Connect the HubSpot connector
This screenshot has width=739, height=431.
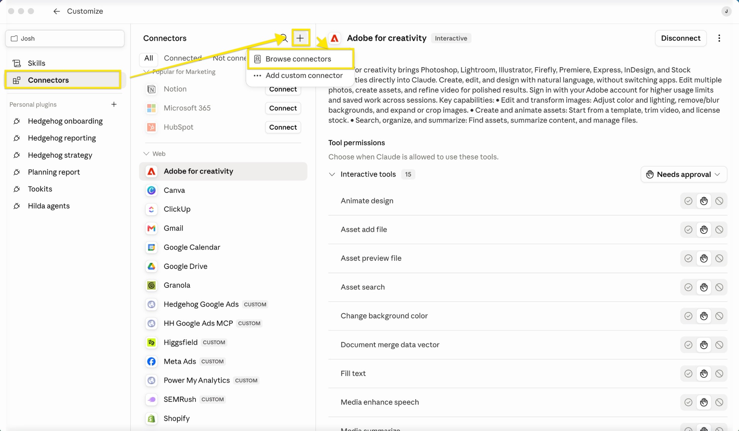coord(283,127)
